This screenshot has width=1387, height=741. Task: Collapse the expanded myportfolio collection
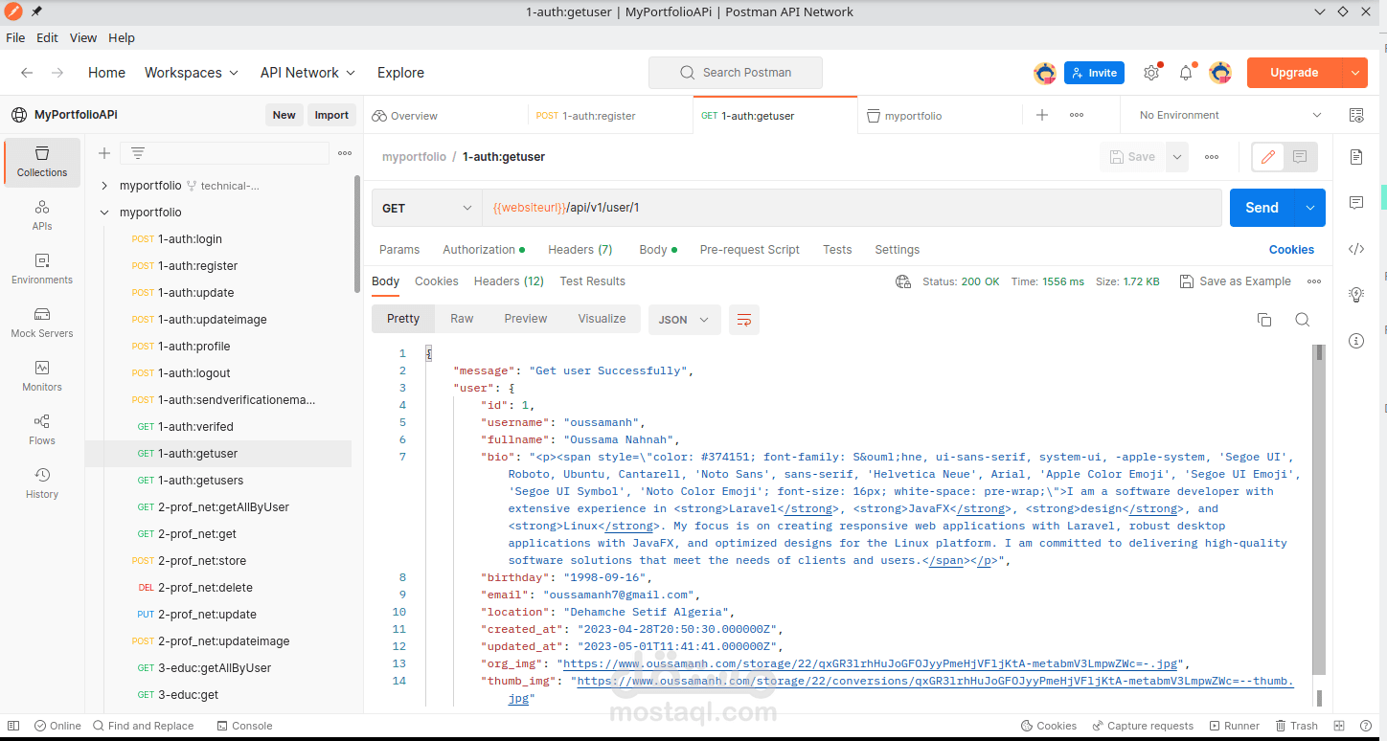pos(104,213)
